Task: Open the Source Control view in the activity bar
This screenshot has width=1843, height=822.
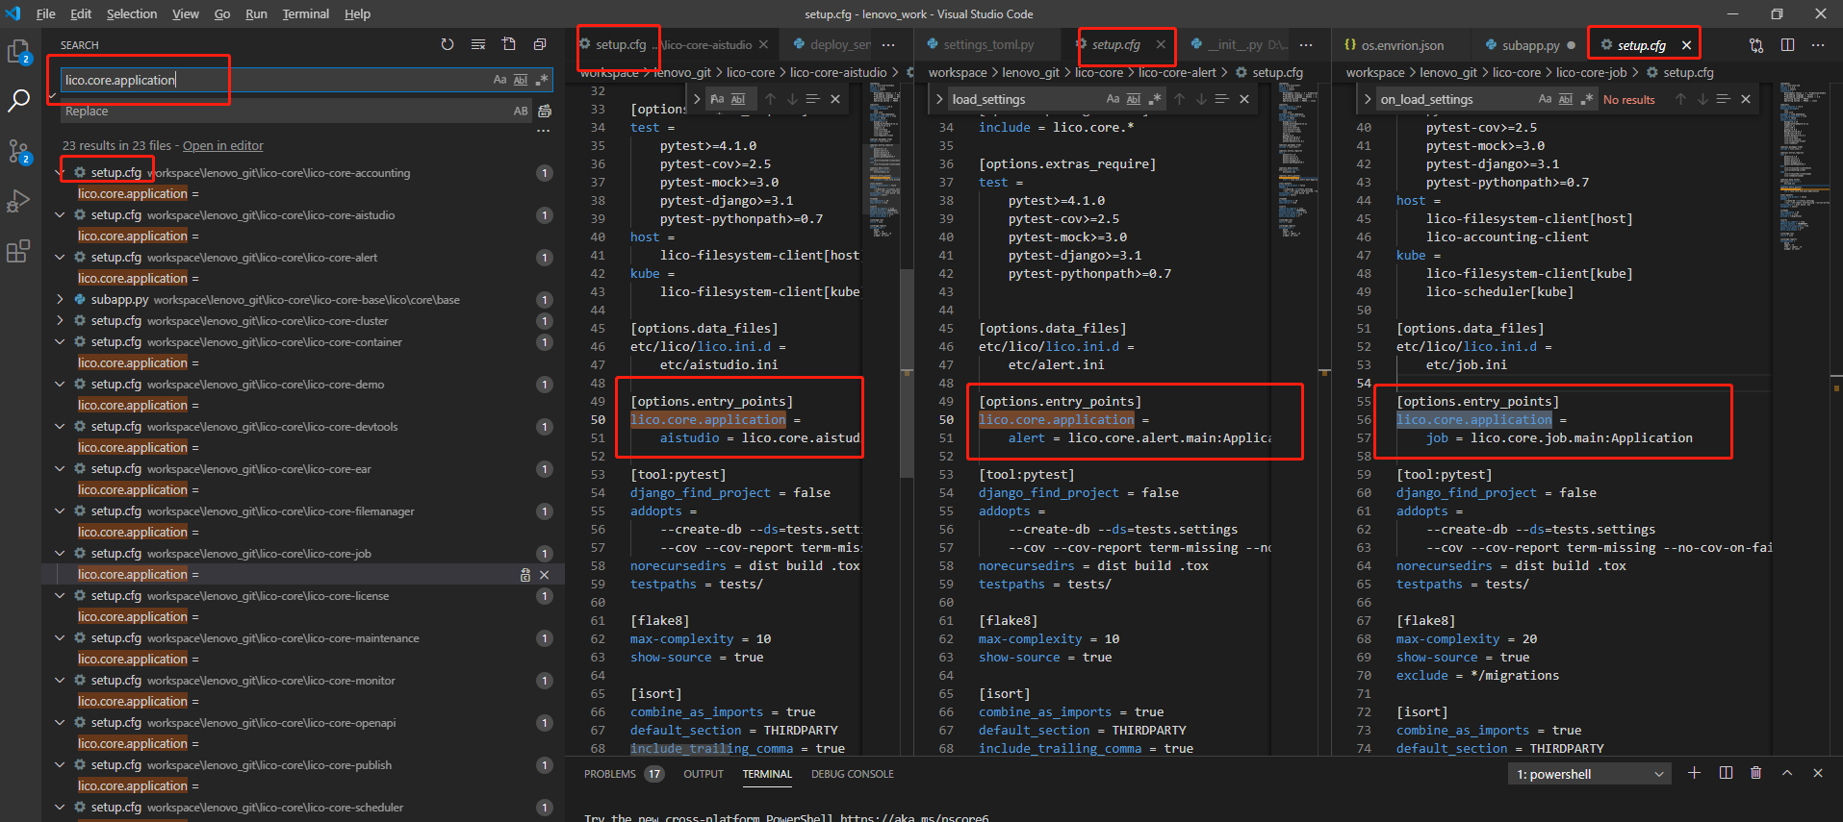Action: pyautogui.click(x=19, y=151)
